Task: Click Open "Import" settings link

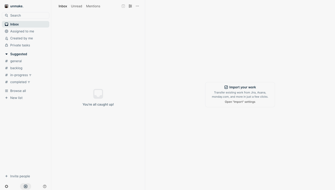Action: point(240,102)
